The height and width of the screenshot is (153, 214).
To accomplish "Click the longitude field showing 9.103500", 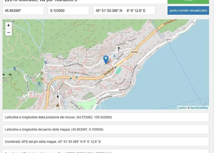I will (69, 10).
